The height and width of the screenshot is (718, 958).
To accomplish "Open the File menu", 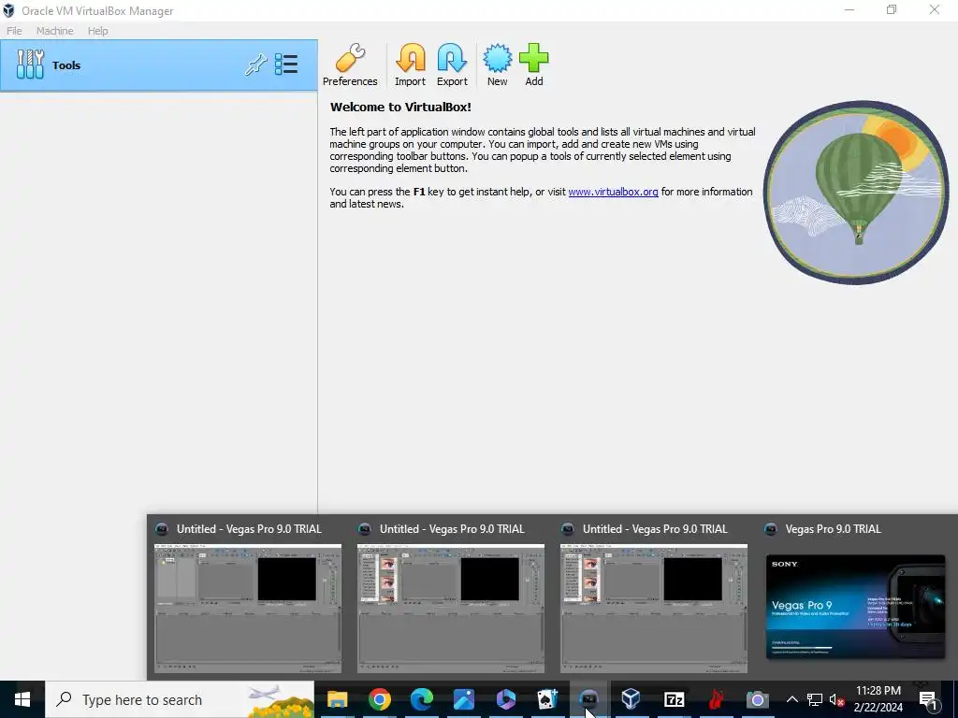I will click(x=14, y=31).
